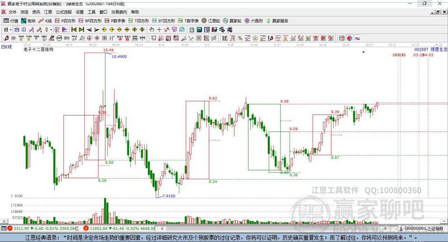The height and width of the screenshot is (242, 448).
Task: Click the 171968 volume axis value
Action: 17,205
